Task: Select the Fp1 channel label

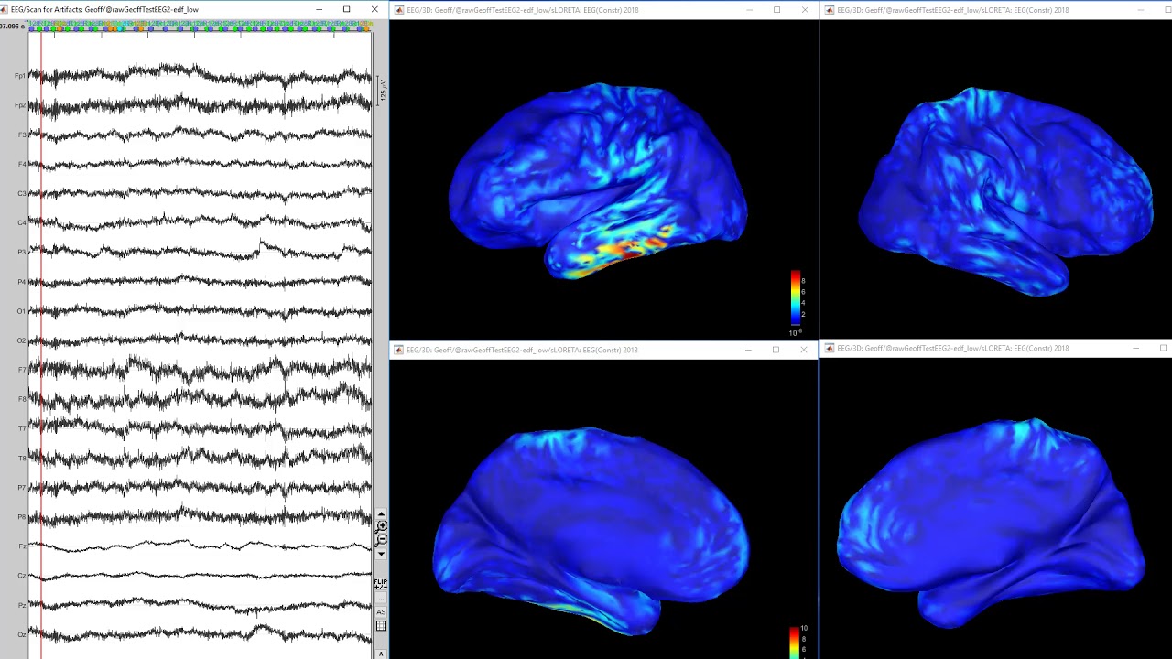Action: (20, 76)
